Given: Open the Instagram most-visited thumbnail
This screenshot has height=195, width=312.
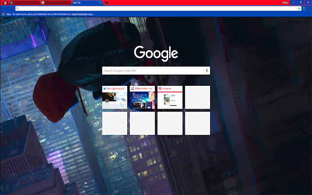Looking at the screenshot, I should tap(170, 97).
